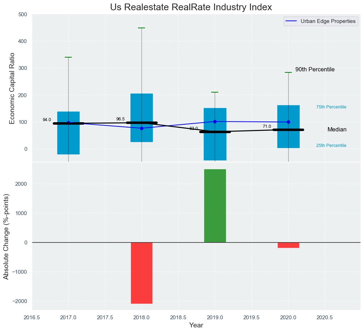Click the 94.0 median value label
Image resolution: width=364 pixels, height=332 pixels.
47,120
